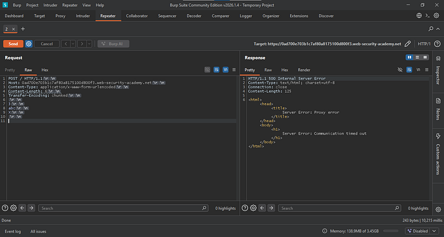Close Repeater tab 2
Viewport: 444px width, 237px height.
pos(13,29)
